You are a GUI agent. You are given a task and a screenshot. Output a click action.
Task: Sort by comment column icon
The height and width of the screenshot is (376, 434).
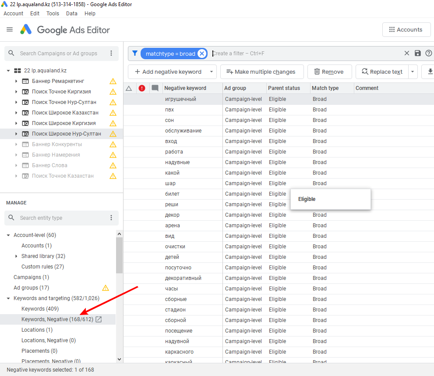pos(155,88)
